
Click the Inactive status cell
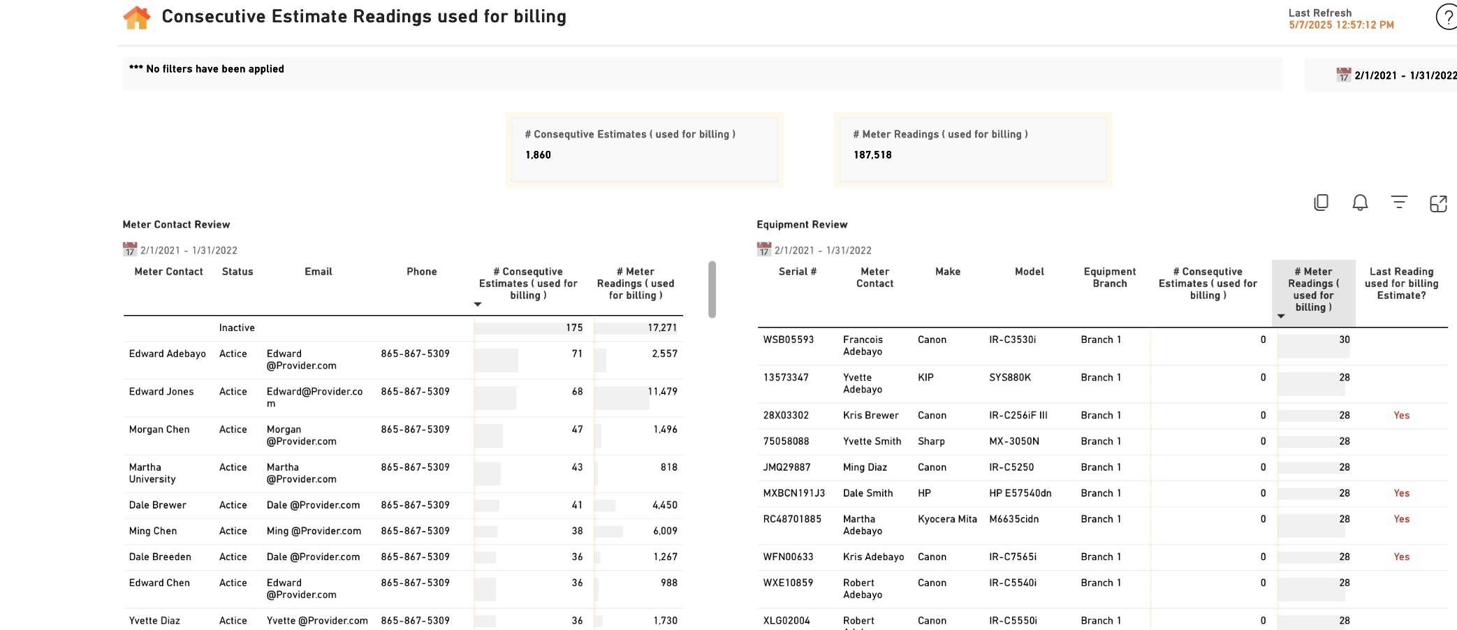pyautogui.click(x=237, y=328)
